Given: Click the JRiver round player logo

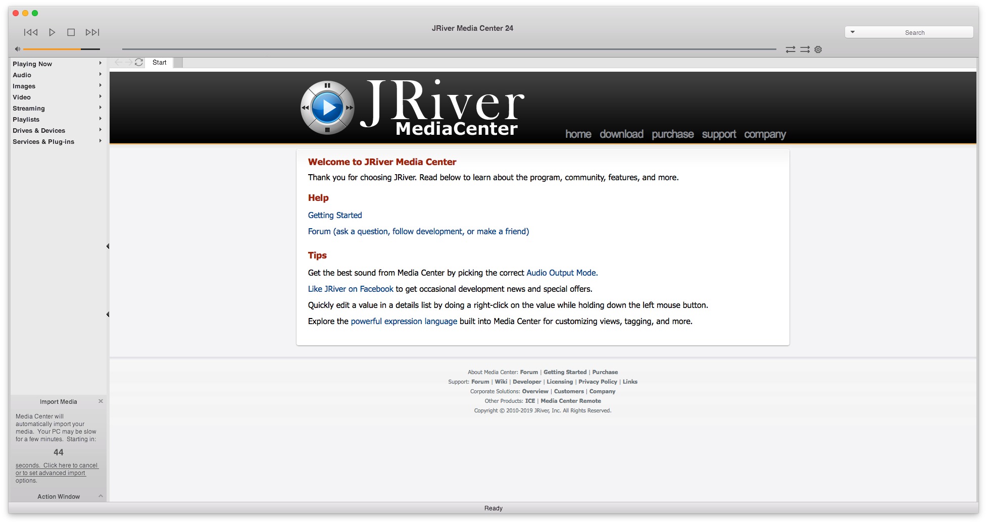Looking at the screenshot, I should (x=327, y=108).
